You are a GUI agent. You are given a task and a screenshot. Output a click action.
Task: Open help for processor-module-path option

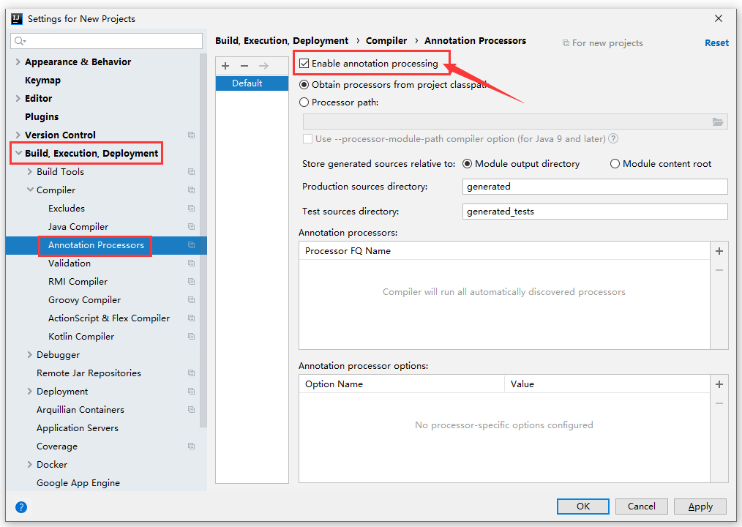tap(612, 139)
